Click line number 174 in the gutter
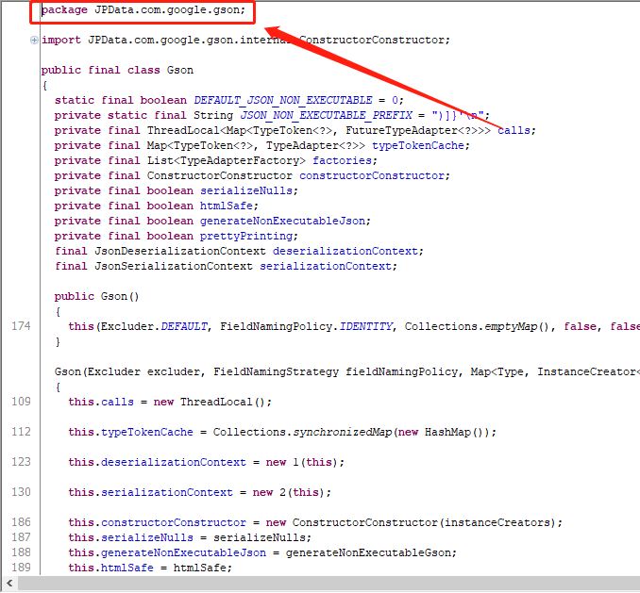 tap(21, 326)
